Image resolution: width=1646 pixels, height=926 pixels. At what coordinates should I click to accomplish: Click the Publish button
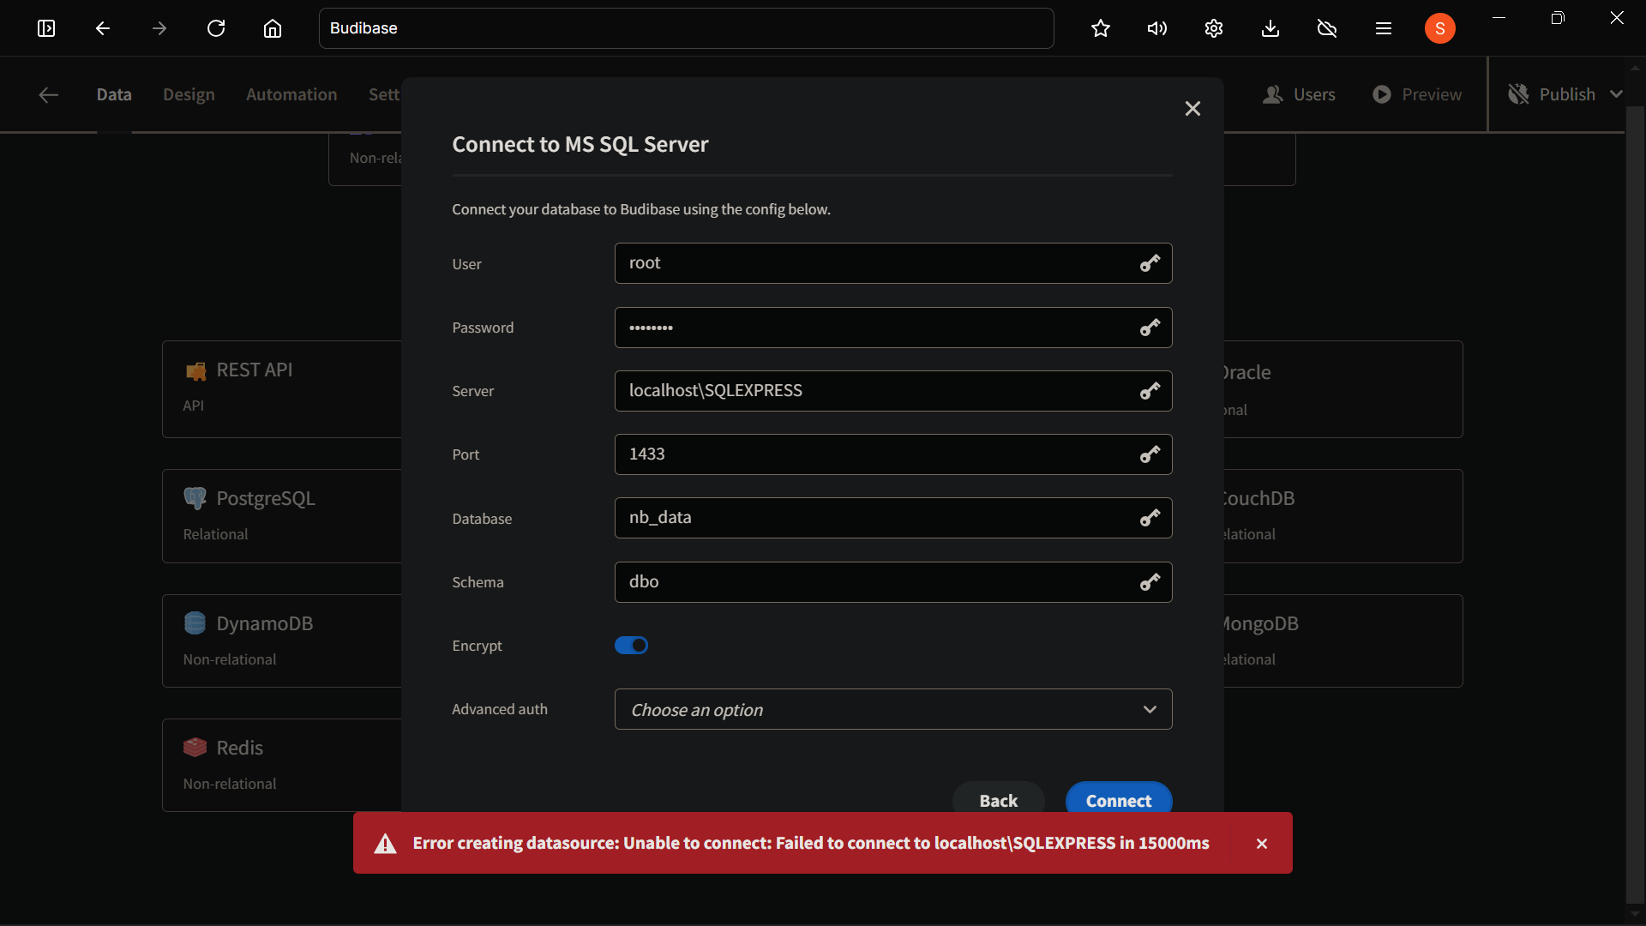tap(1552, 94)
